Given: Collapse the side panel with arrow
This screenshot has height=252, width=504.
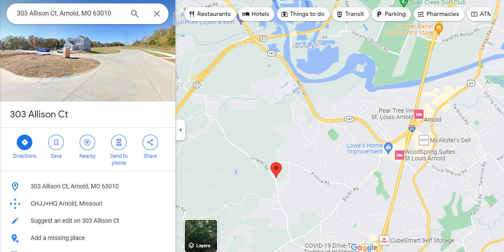Looking at the screenshot, I should pyautogui.click(x=180, y=130).
